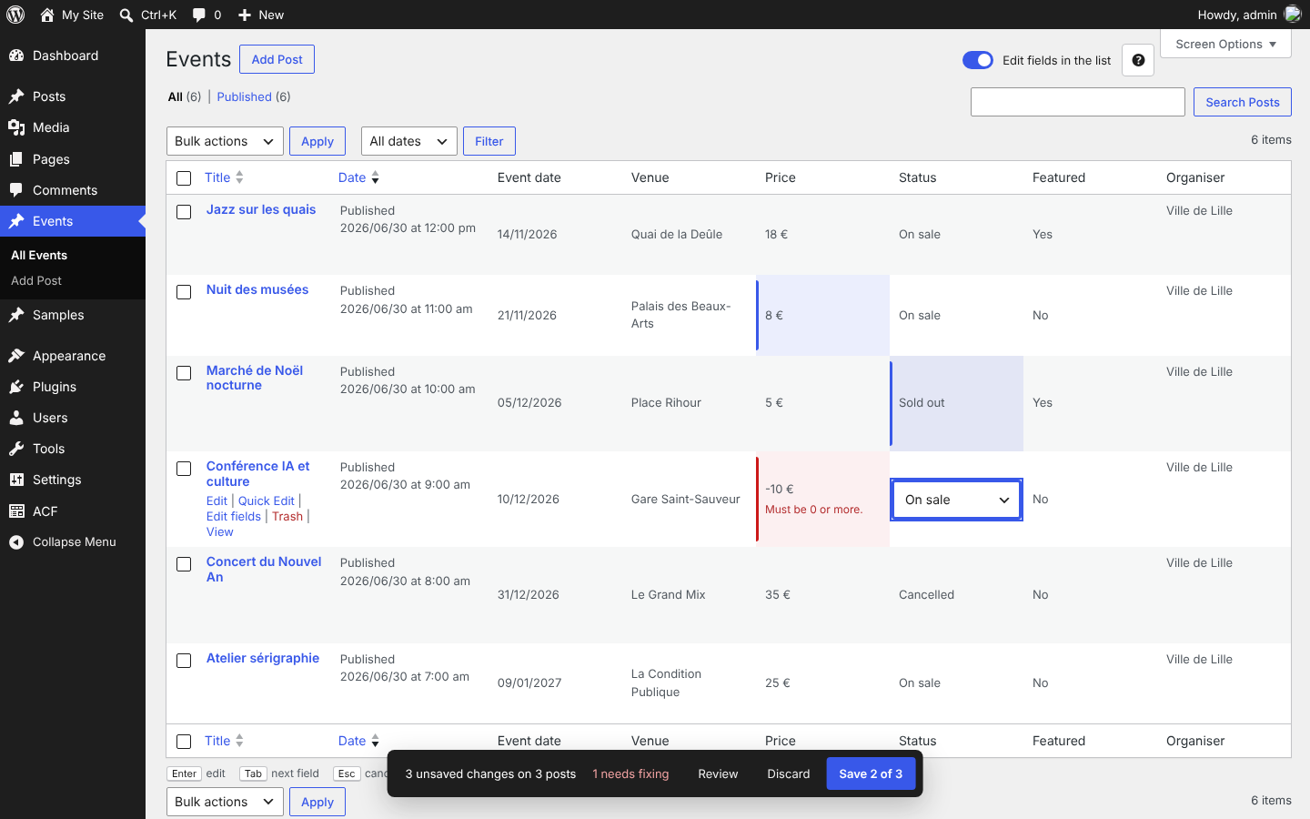Click the Appearance brush icon
1310x819 pixels.
point(16,356)
